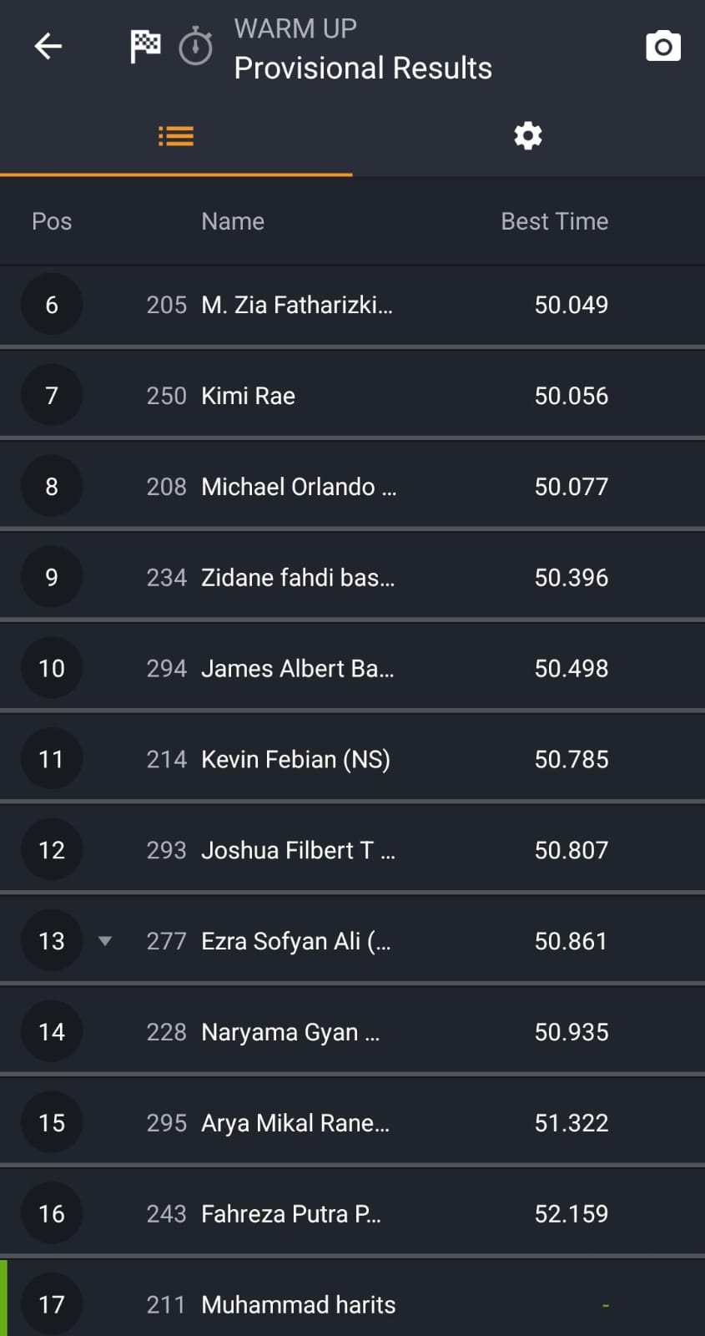Tap the stopwatch timer icon

click(x=196, y=46)
